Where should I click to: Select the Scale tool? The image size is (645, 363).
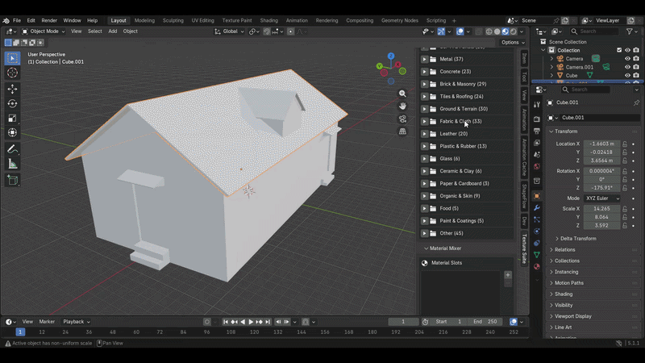tap(12, 119)
